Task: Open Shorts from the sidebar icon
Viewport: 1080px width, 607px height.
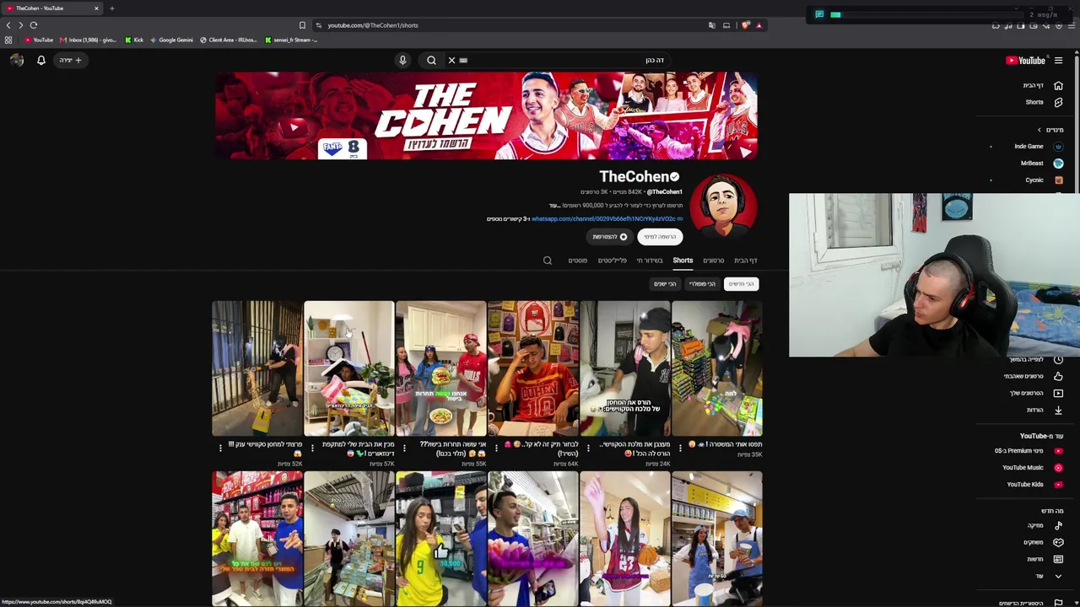Action: click(x=1058, y=102)
